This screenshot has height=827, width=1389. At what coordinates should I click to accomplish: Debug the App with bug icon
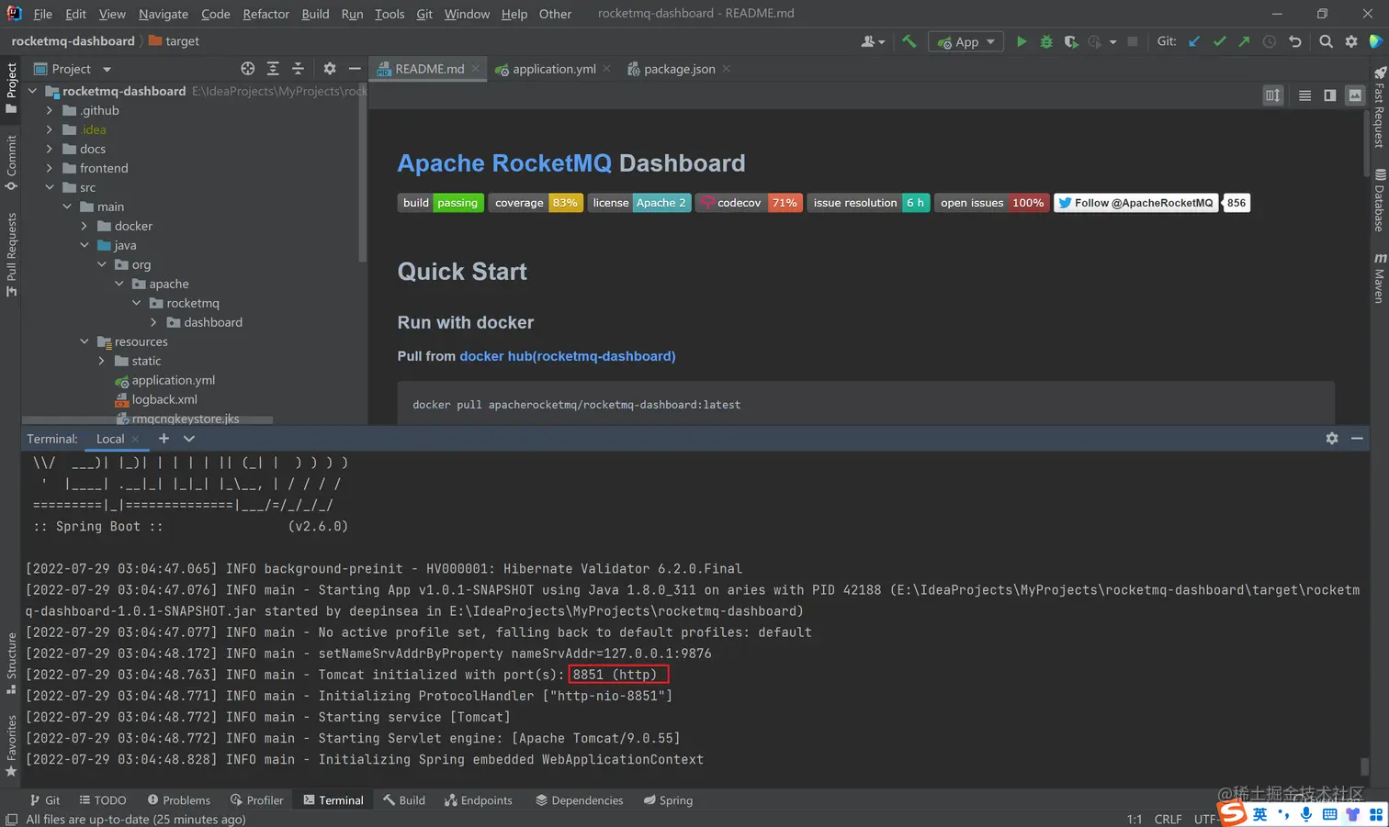[1046, 41]
